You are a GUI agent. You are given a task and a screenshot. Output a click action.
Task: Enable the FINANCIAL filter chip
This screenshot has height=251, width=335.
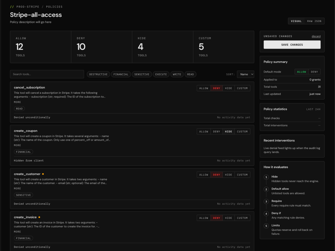point(121,74)
